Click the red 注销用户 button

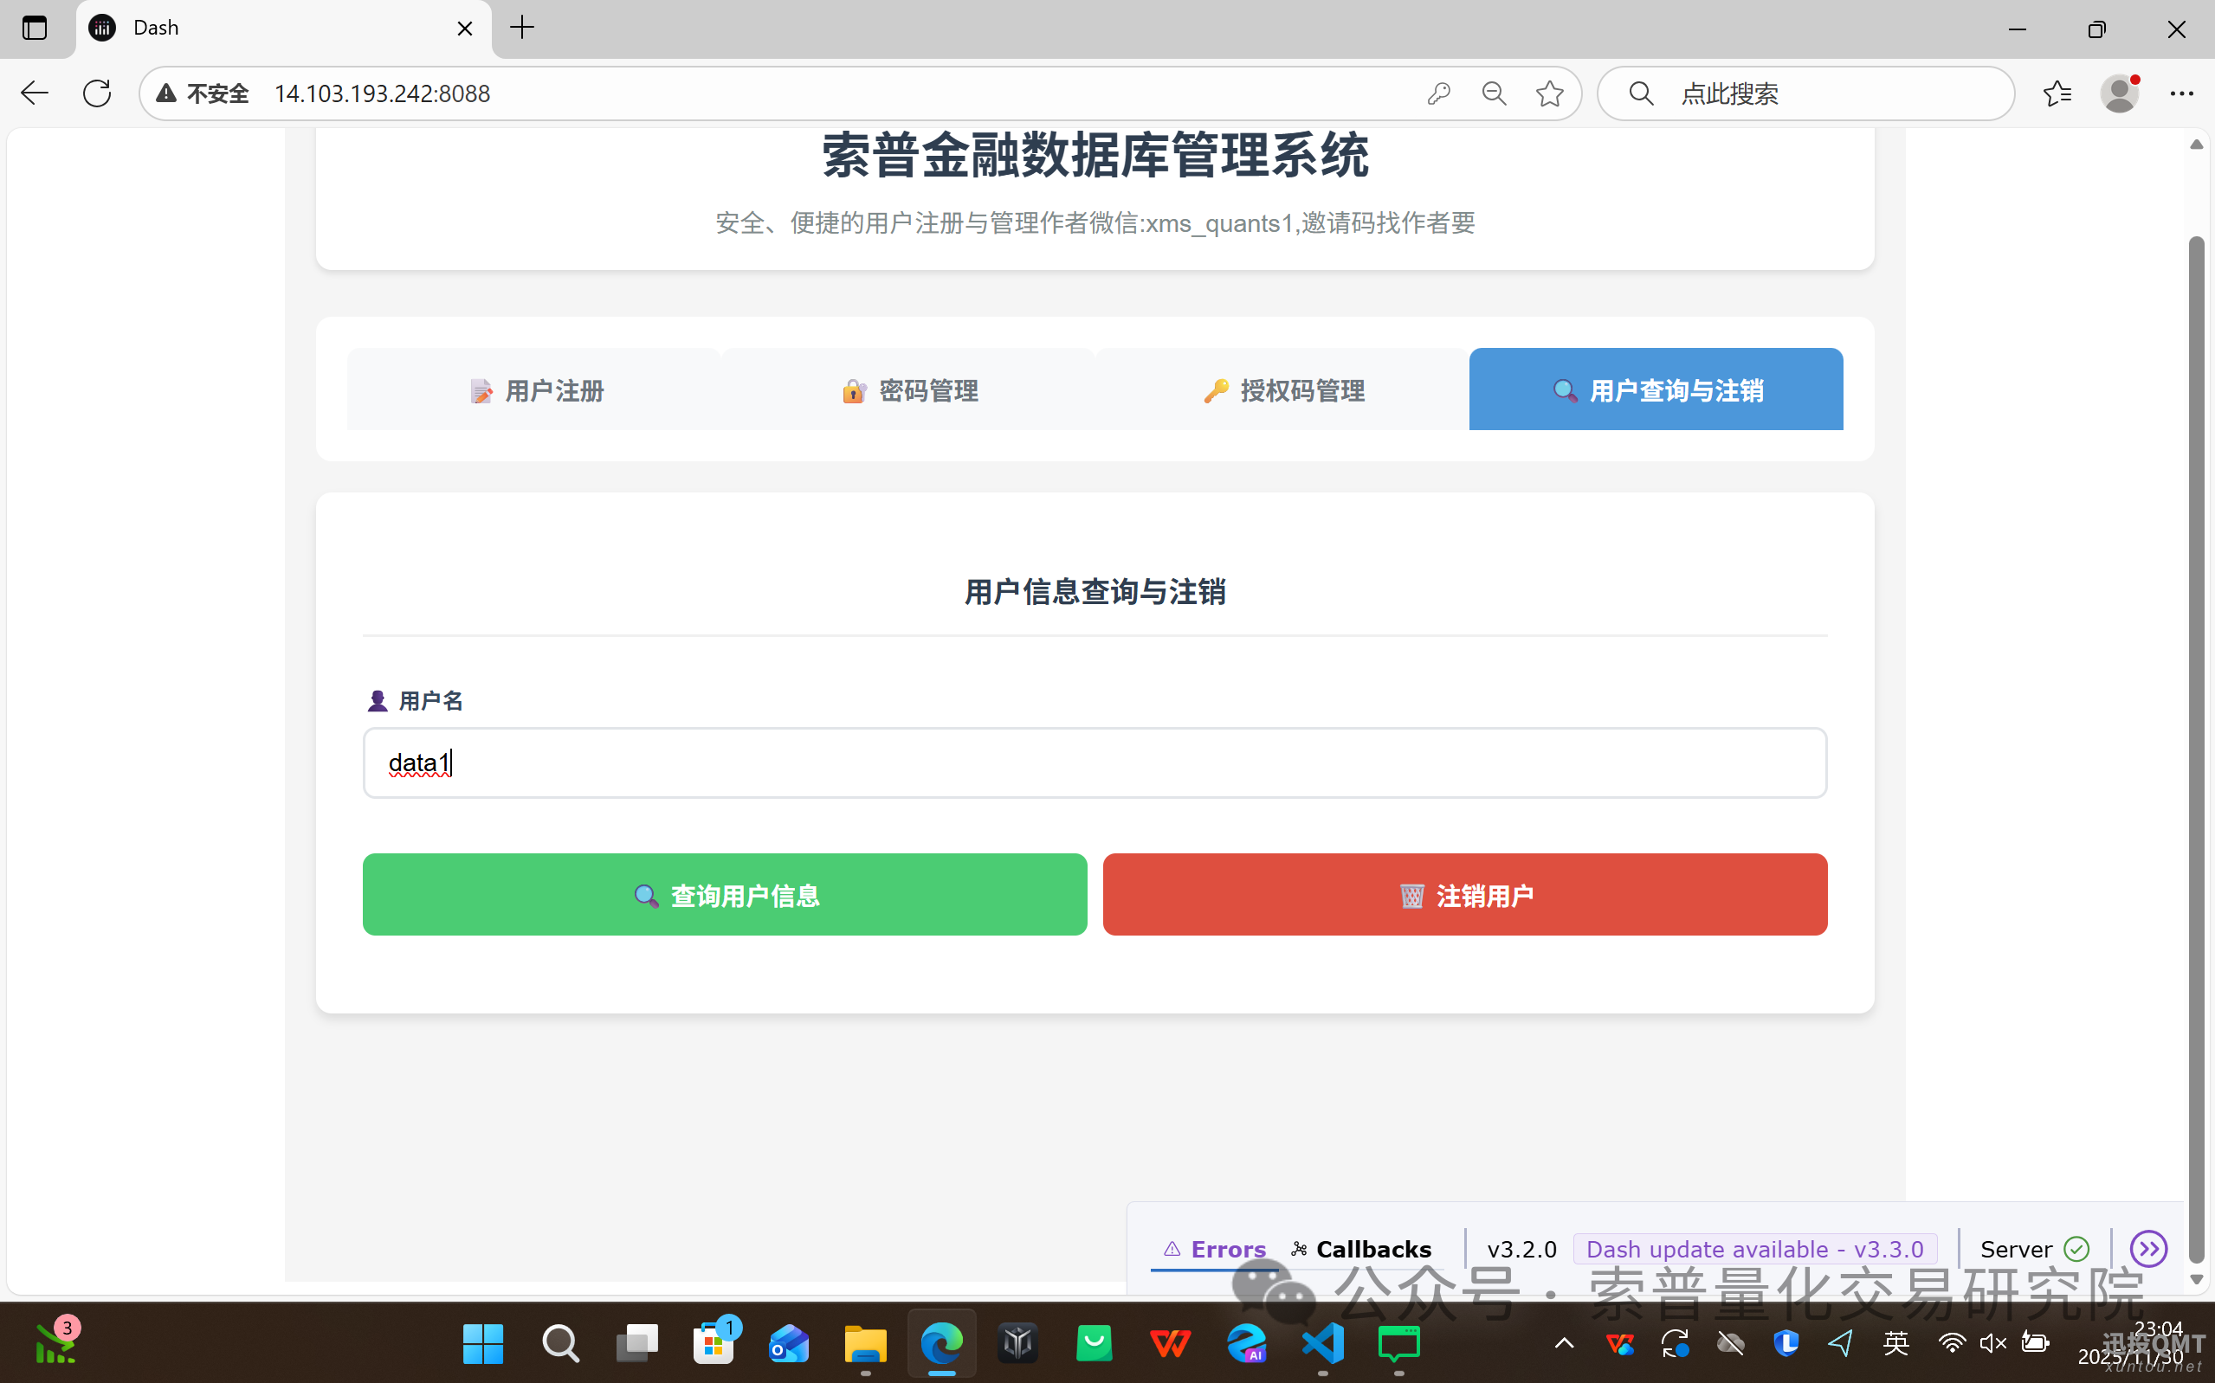(x=1465, y=895)
